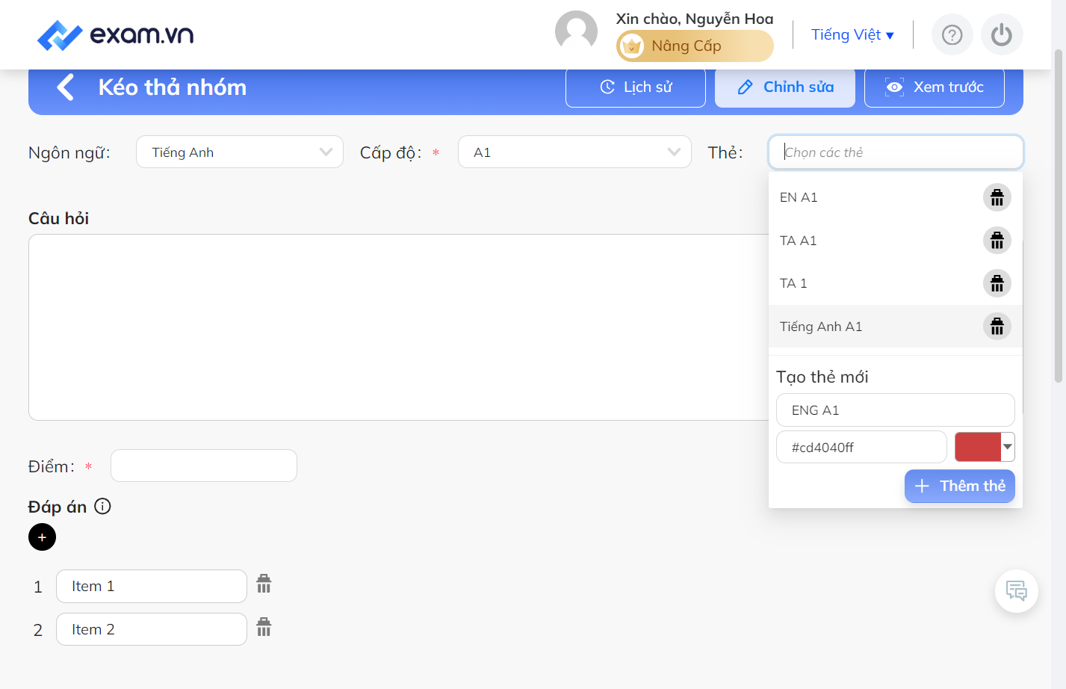Viewport: 1066px width, 689px height.
Task: Delete the EN A1 tag
Action: point(997,198)
